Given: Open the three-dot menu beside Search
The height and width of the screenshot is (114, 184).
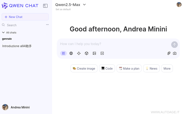Looking at the screenshot, I should pos(47,24).
